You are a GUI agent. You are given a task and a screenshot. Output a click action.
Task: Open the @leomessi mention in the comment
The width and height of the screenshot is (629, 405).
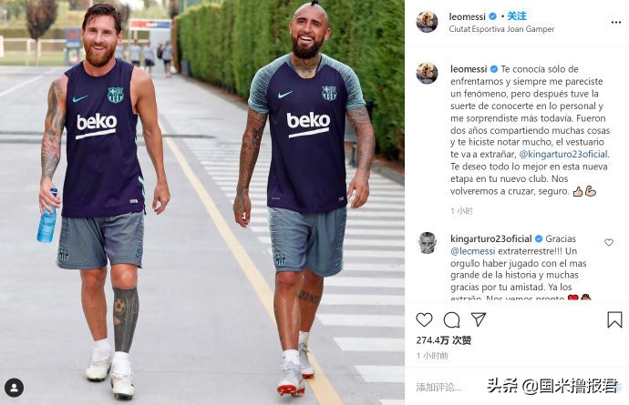pos(472,251)
